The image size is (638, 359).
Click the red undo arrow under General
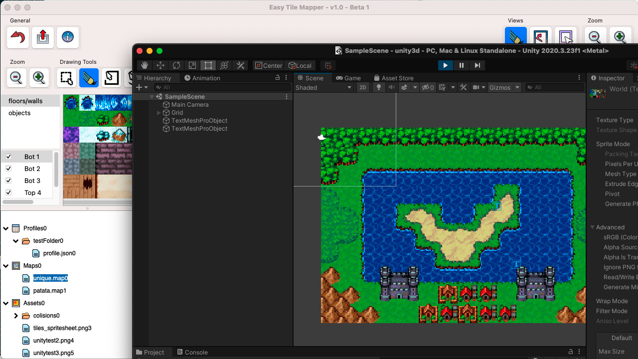tap(17, 37)
